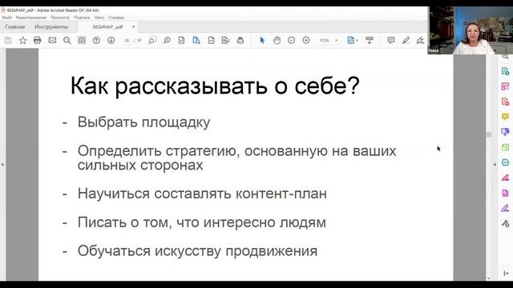Open the Find text magnifier icon

[x=67, y=40]
